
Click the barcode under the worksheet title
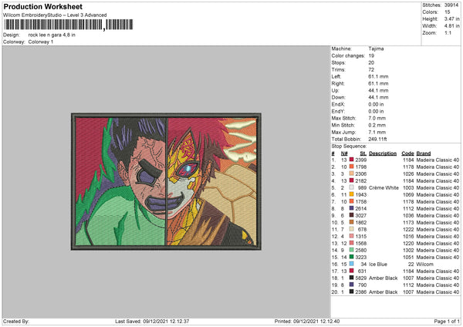[x=68, y=25]
